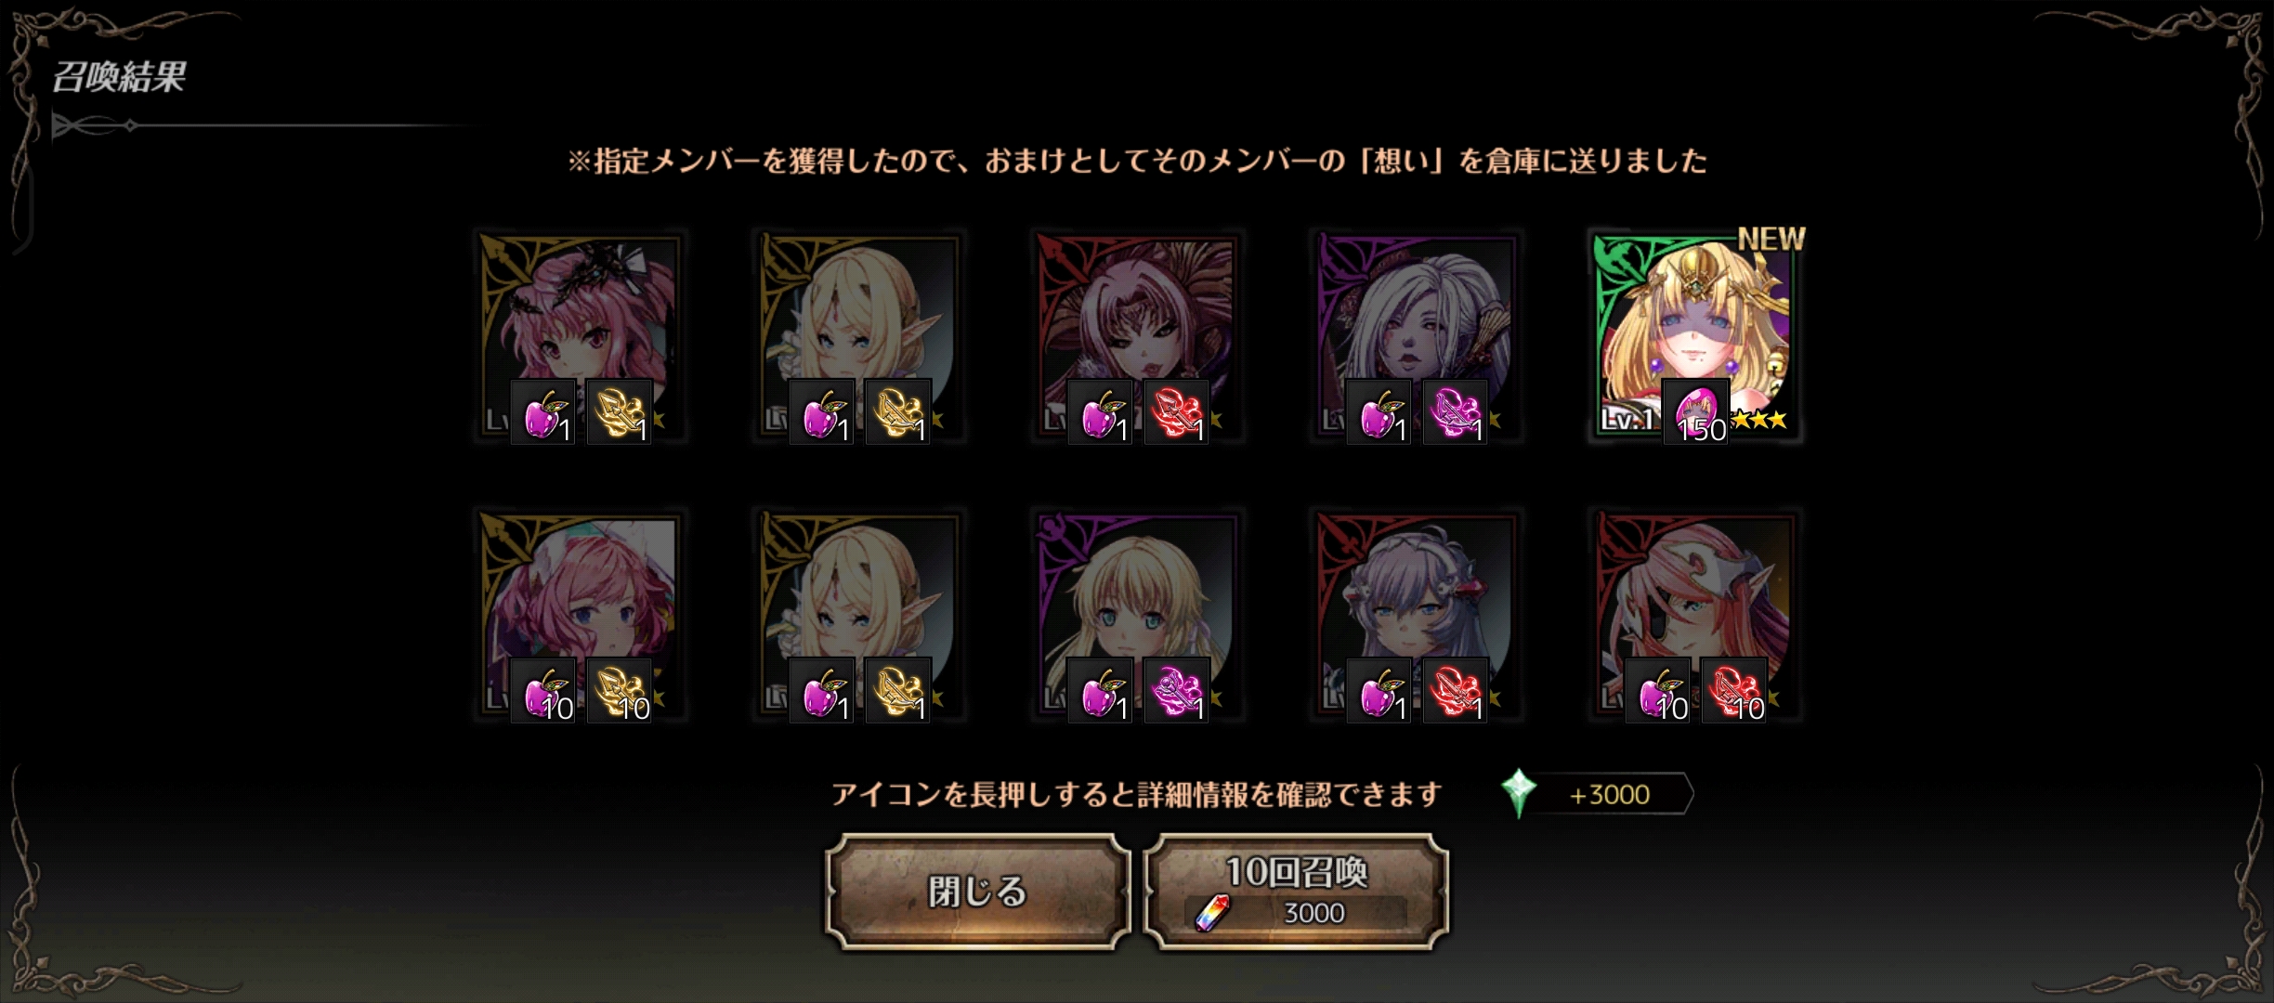Tap the pink egg icon showing 150
The width and height of the screenshot is (2274, 1003).
click(x=1695, y=411)
